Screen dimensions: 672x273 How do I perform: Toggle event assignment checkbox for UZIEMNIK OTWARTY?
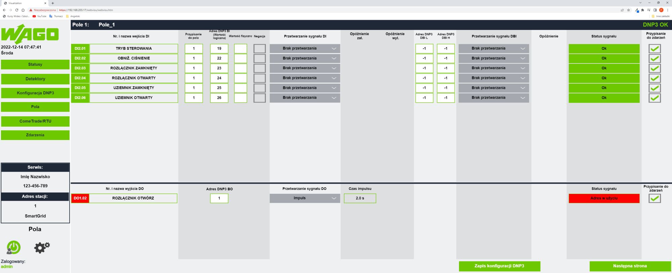655,98
